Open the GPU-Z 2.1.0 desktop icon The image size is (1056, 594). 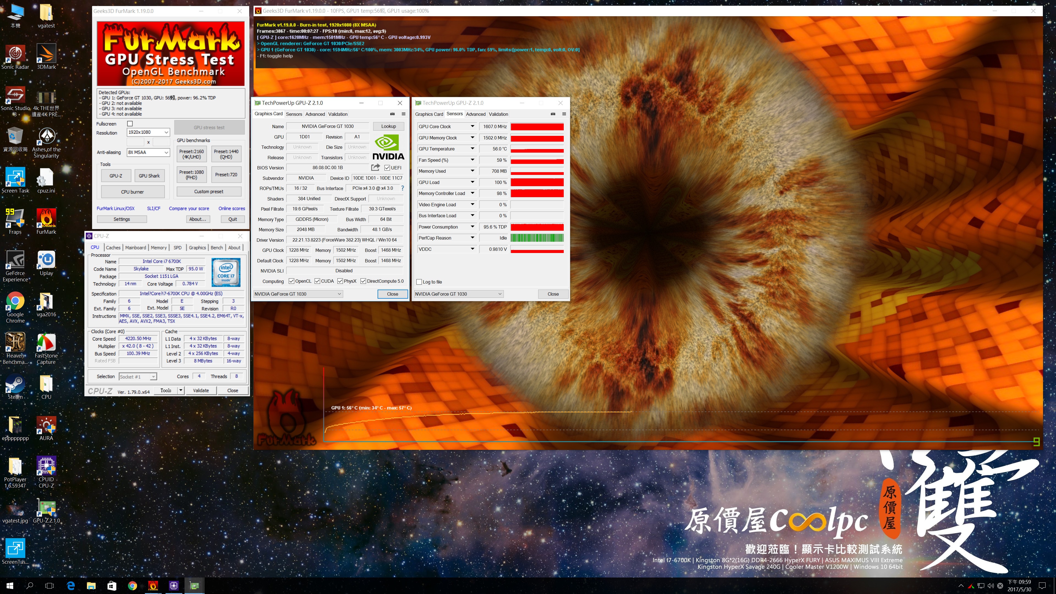(x=46, y=511)
